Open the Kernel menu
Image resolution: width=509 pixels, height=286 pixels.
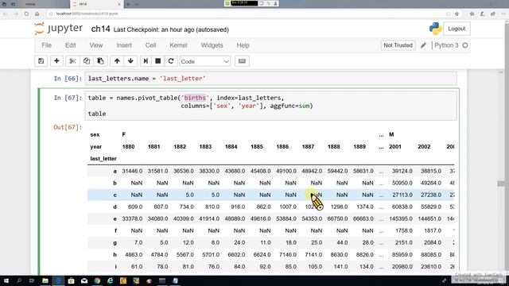[178, 45]
